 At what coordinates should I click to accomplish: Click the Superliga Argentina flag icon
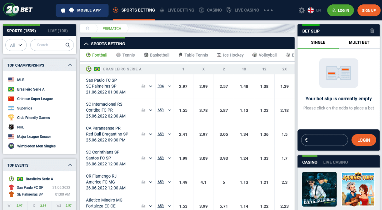pos(11,108)
